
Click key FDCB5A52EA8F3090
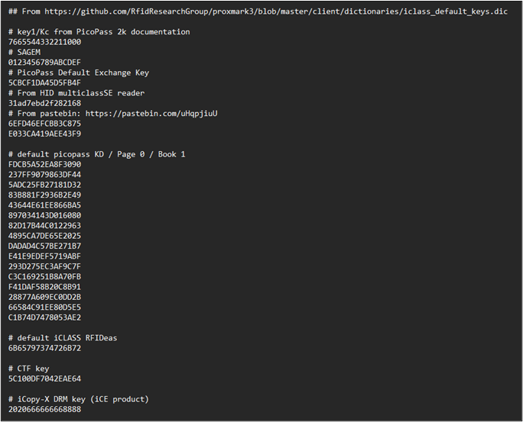click(44, 164)
